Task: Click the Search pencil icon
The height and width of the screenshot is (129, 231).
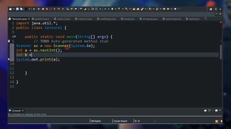Action: 142,9
